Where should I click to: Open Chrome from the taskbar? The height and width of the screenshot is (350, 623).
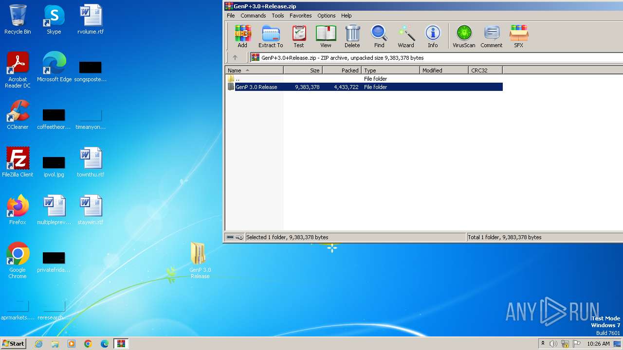[88, 344]
